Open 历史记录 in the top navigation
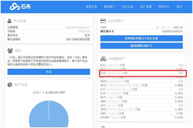Image resolution: width=193 pixels, height=128 pixels. 128,7
